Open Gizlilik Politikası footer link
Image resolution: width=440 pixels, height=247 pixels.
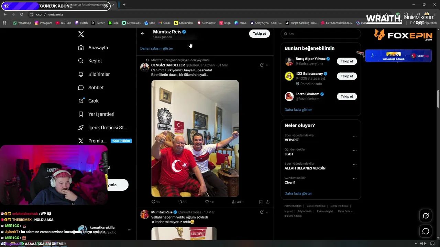point(316,206)
